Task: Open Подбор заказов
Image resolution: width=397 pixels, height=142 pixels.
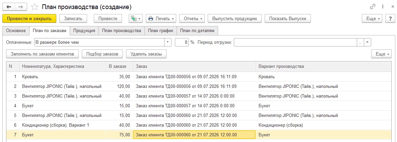Action: click(x=102, y=54)
